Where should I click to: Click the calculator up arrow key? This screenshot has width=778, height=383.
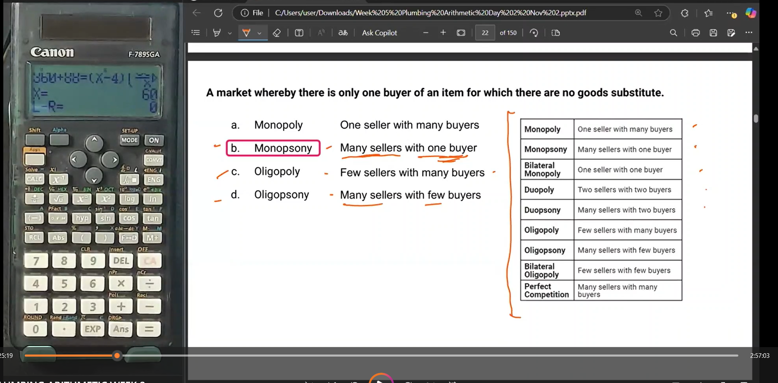pos(94,143)
